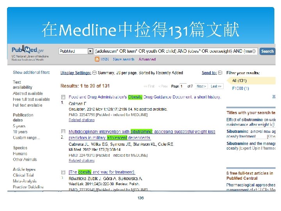
Task: Expand the Send to dropdown arrow
Action: (220, 73)
